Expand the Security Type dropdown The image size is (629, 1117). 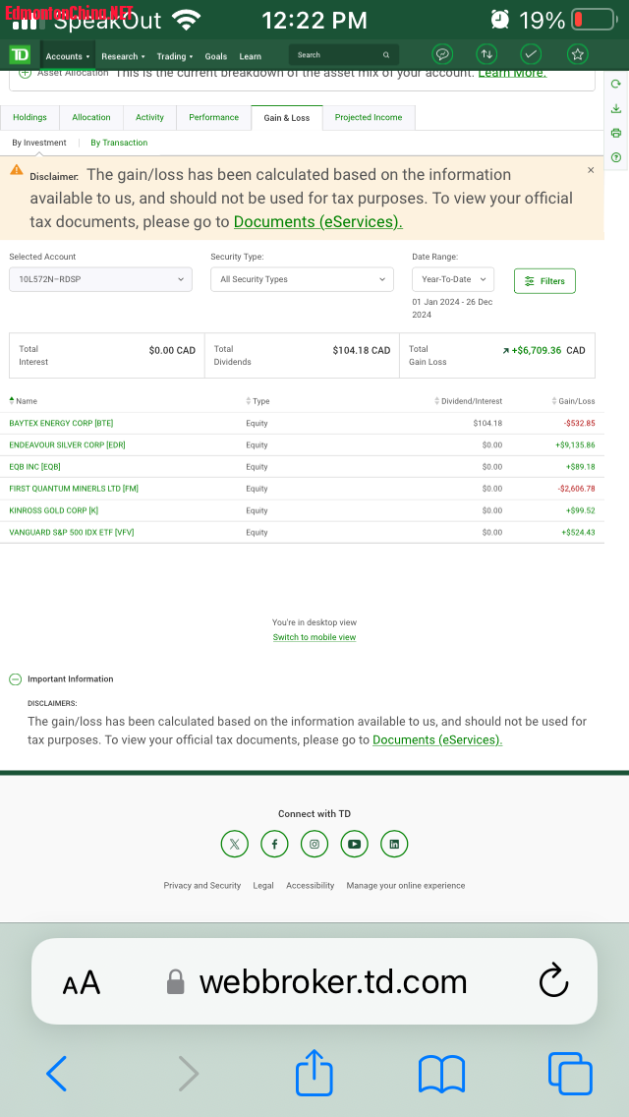pos(302,280)
